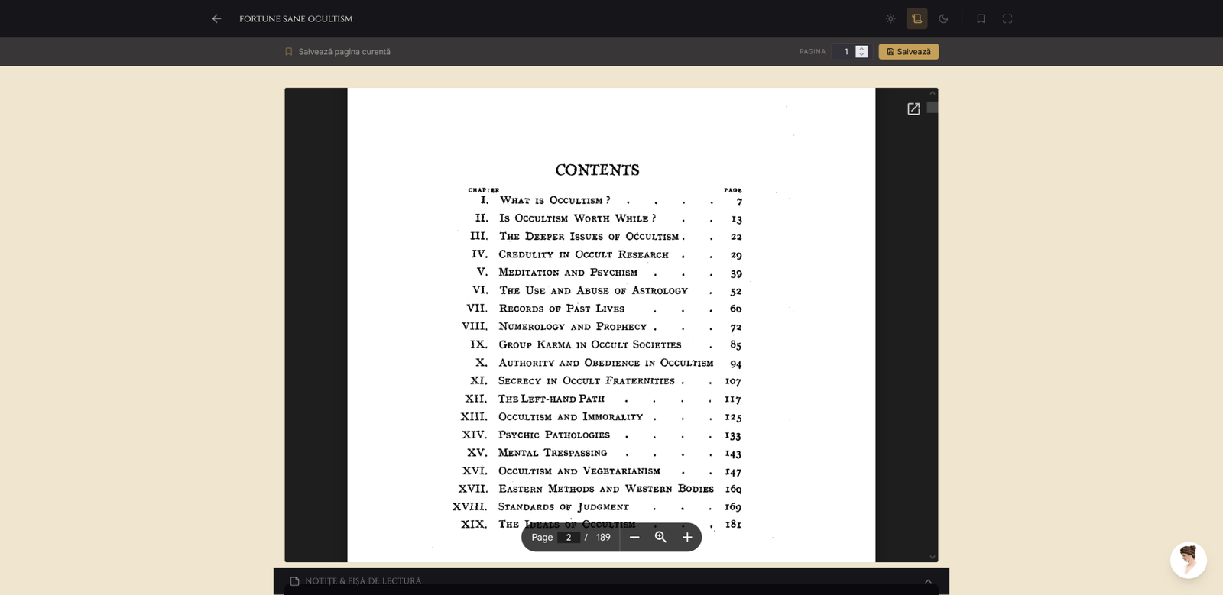Image resolution: width=1223 pixels, height=595 pixels.
Task: Click the Notițe & Fișă de Lectură document icon
Action: tap(294, 581)
